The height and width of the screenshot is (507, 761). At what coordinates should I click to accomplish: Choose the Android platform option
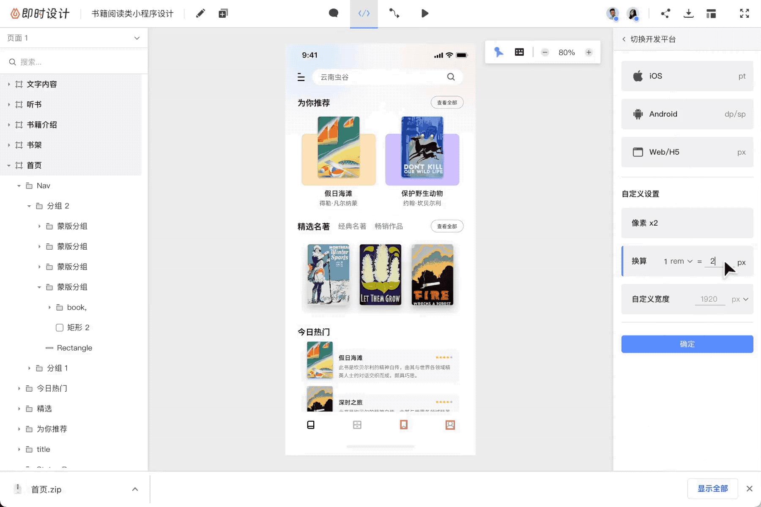coord(687,114)
